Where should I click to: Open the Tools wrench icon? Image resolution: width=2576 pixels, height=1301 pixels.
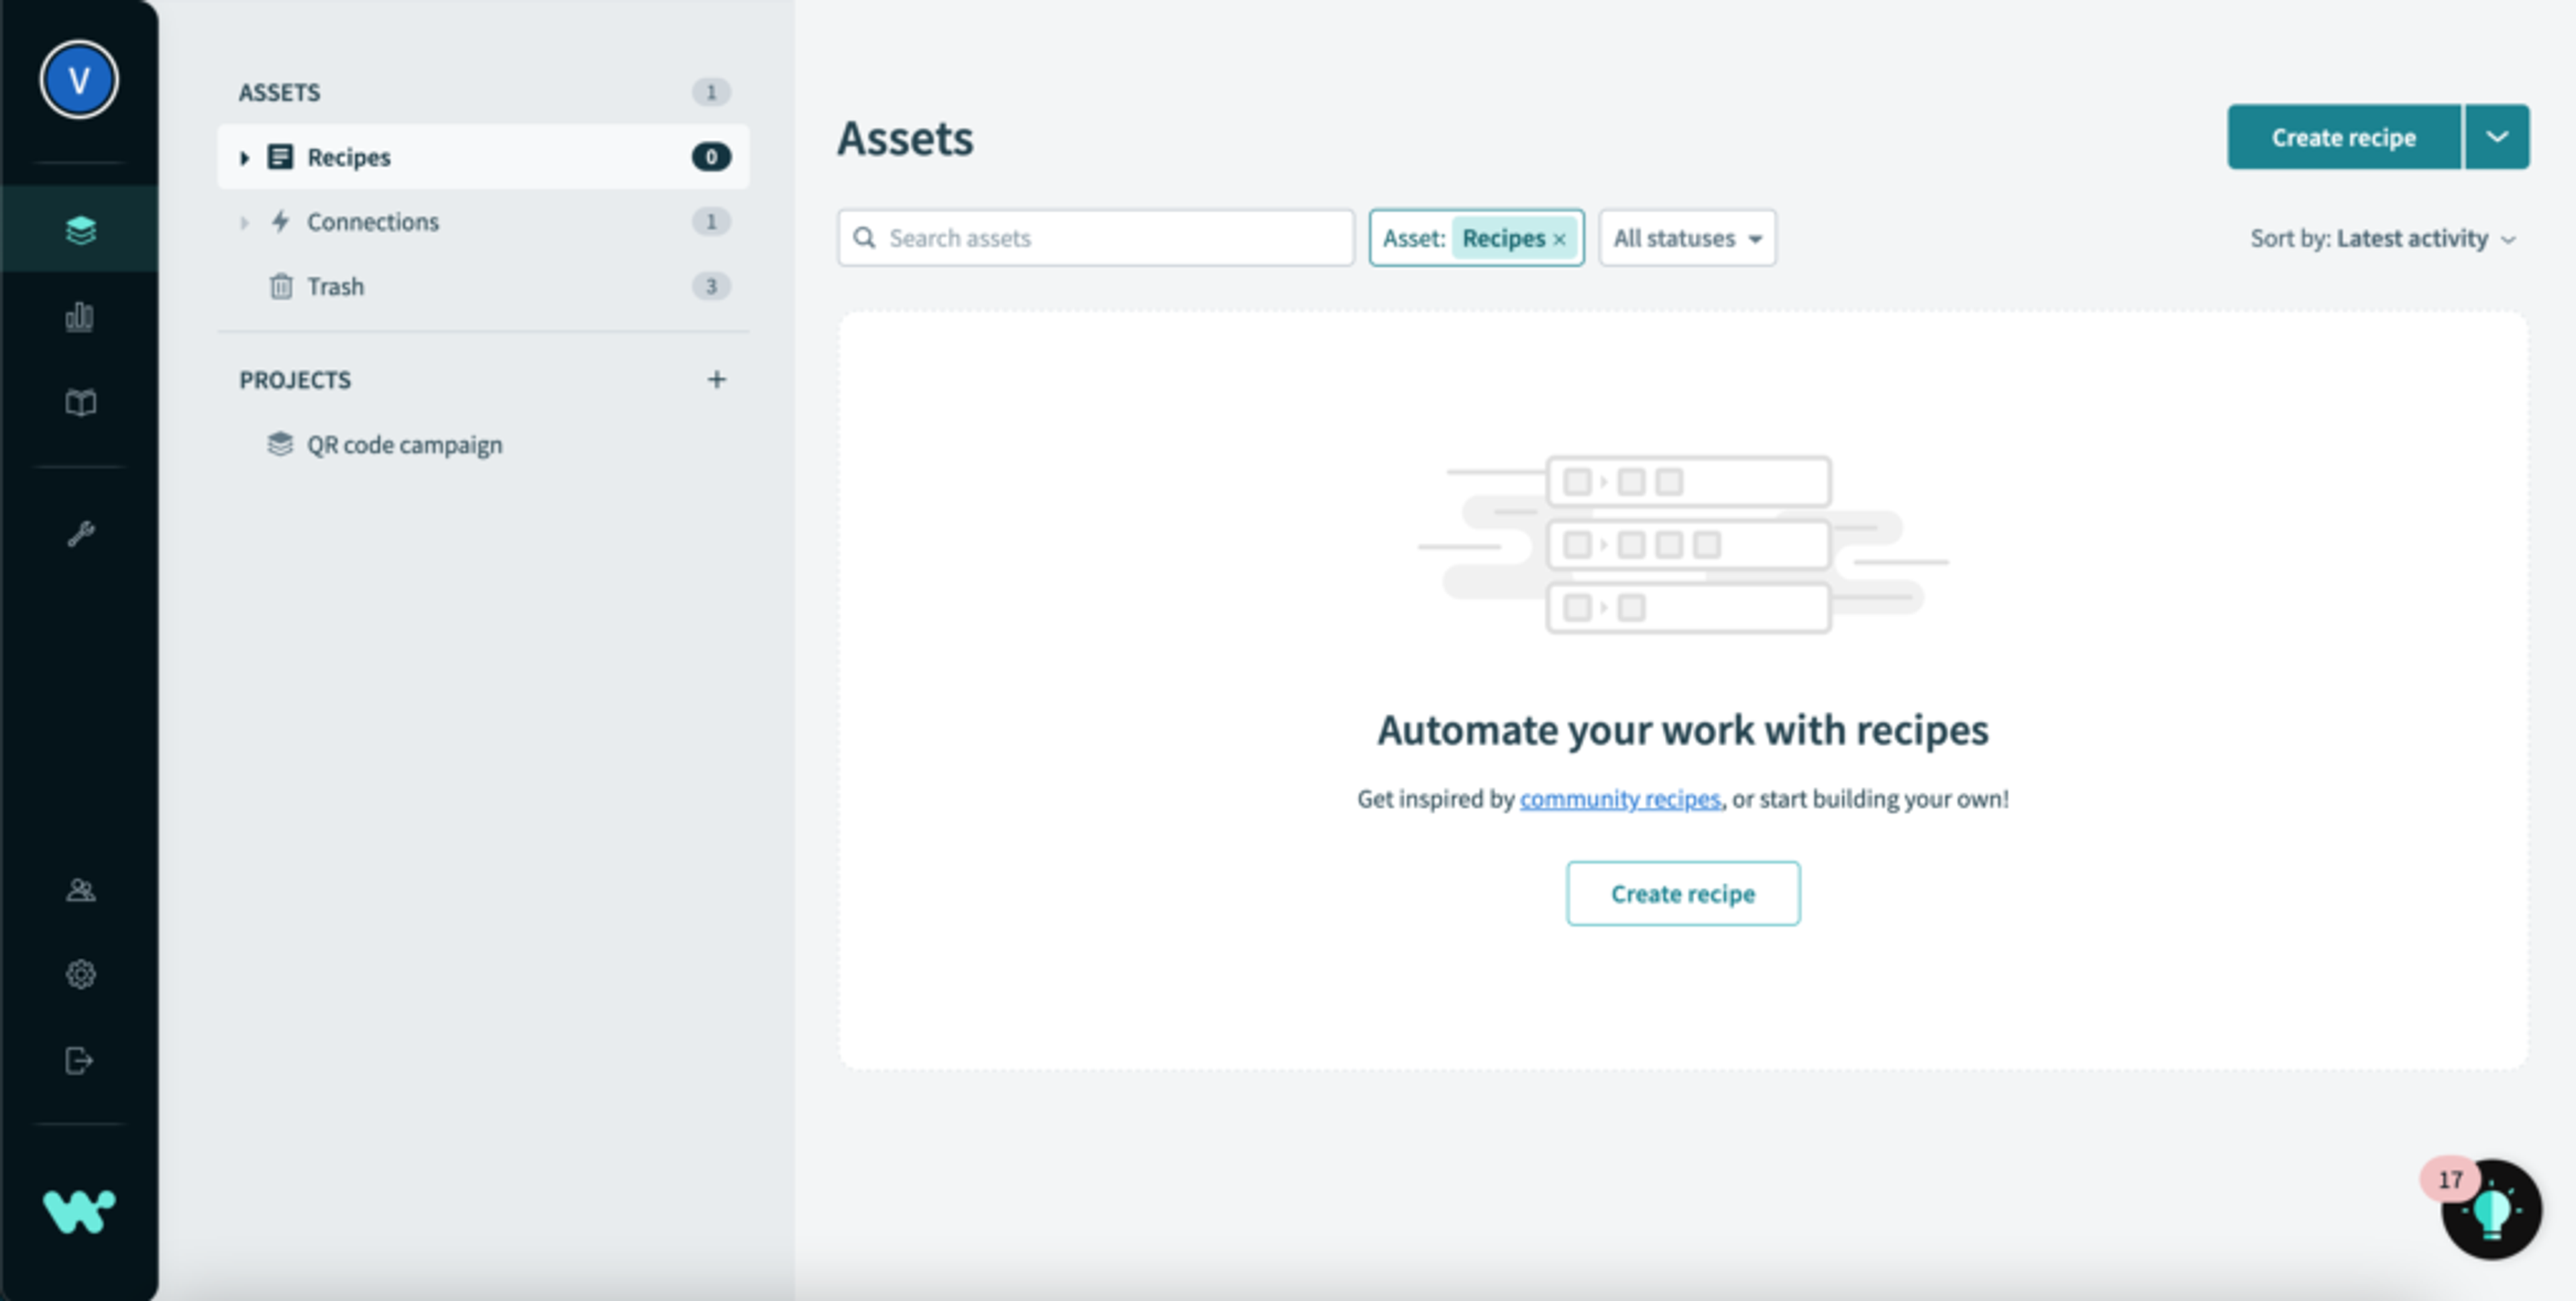tap(80, 534)
